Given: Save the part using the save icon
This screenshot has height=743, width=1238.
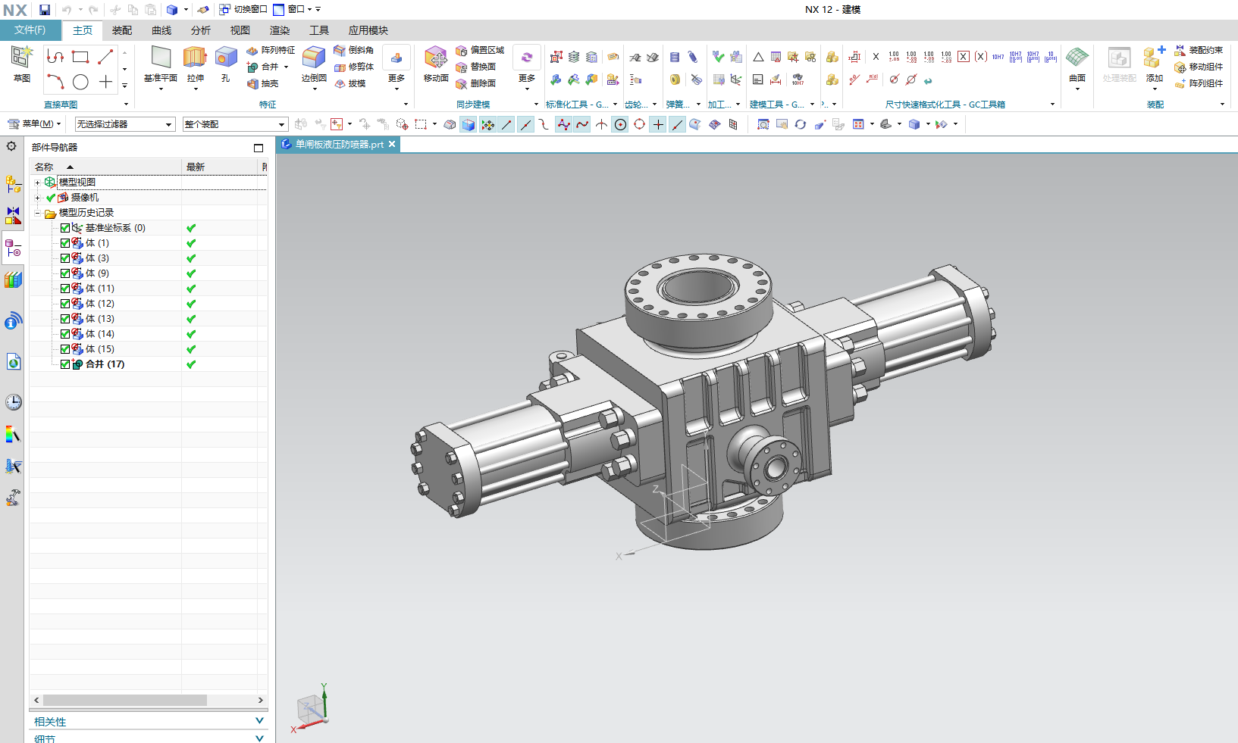Looking at the screenshot, I should pyautogui.click(x=44, y=9).
